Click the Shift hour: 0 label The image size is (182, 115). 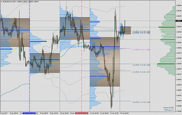tap(169, 110)
